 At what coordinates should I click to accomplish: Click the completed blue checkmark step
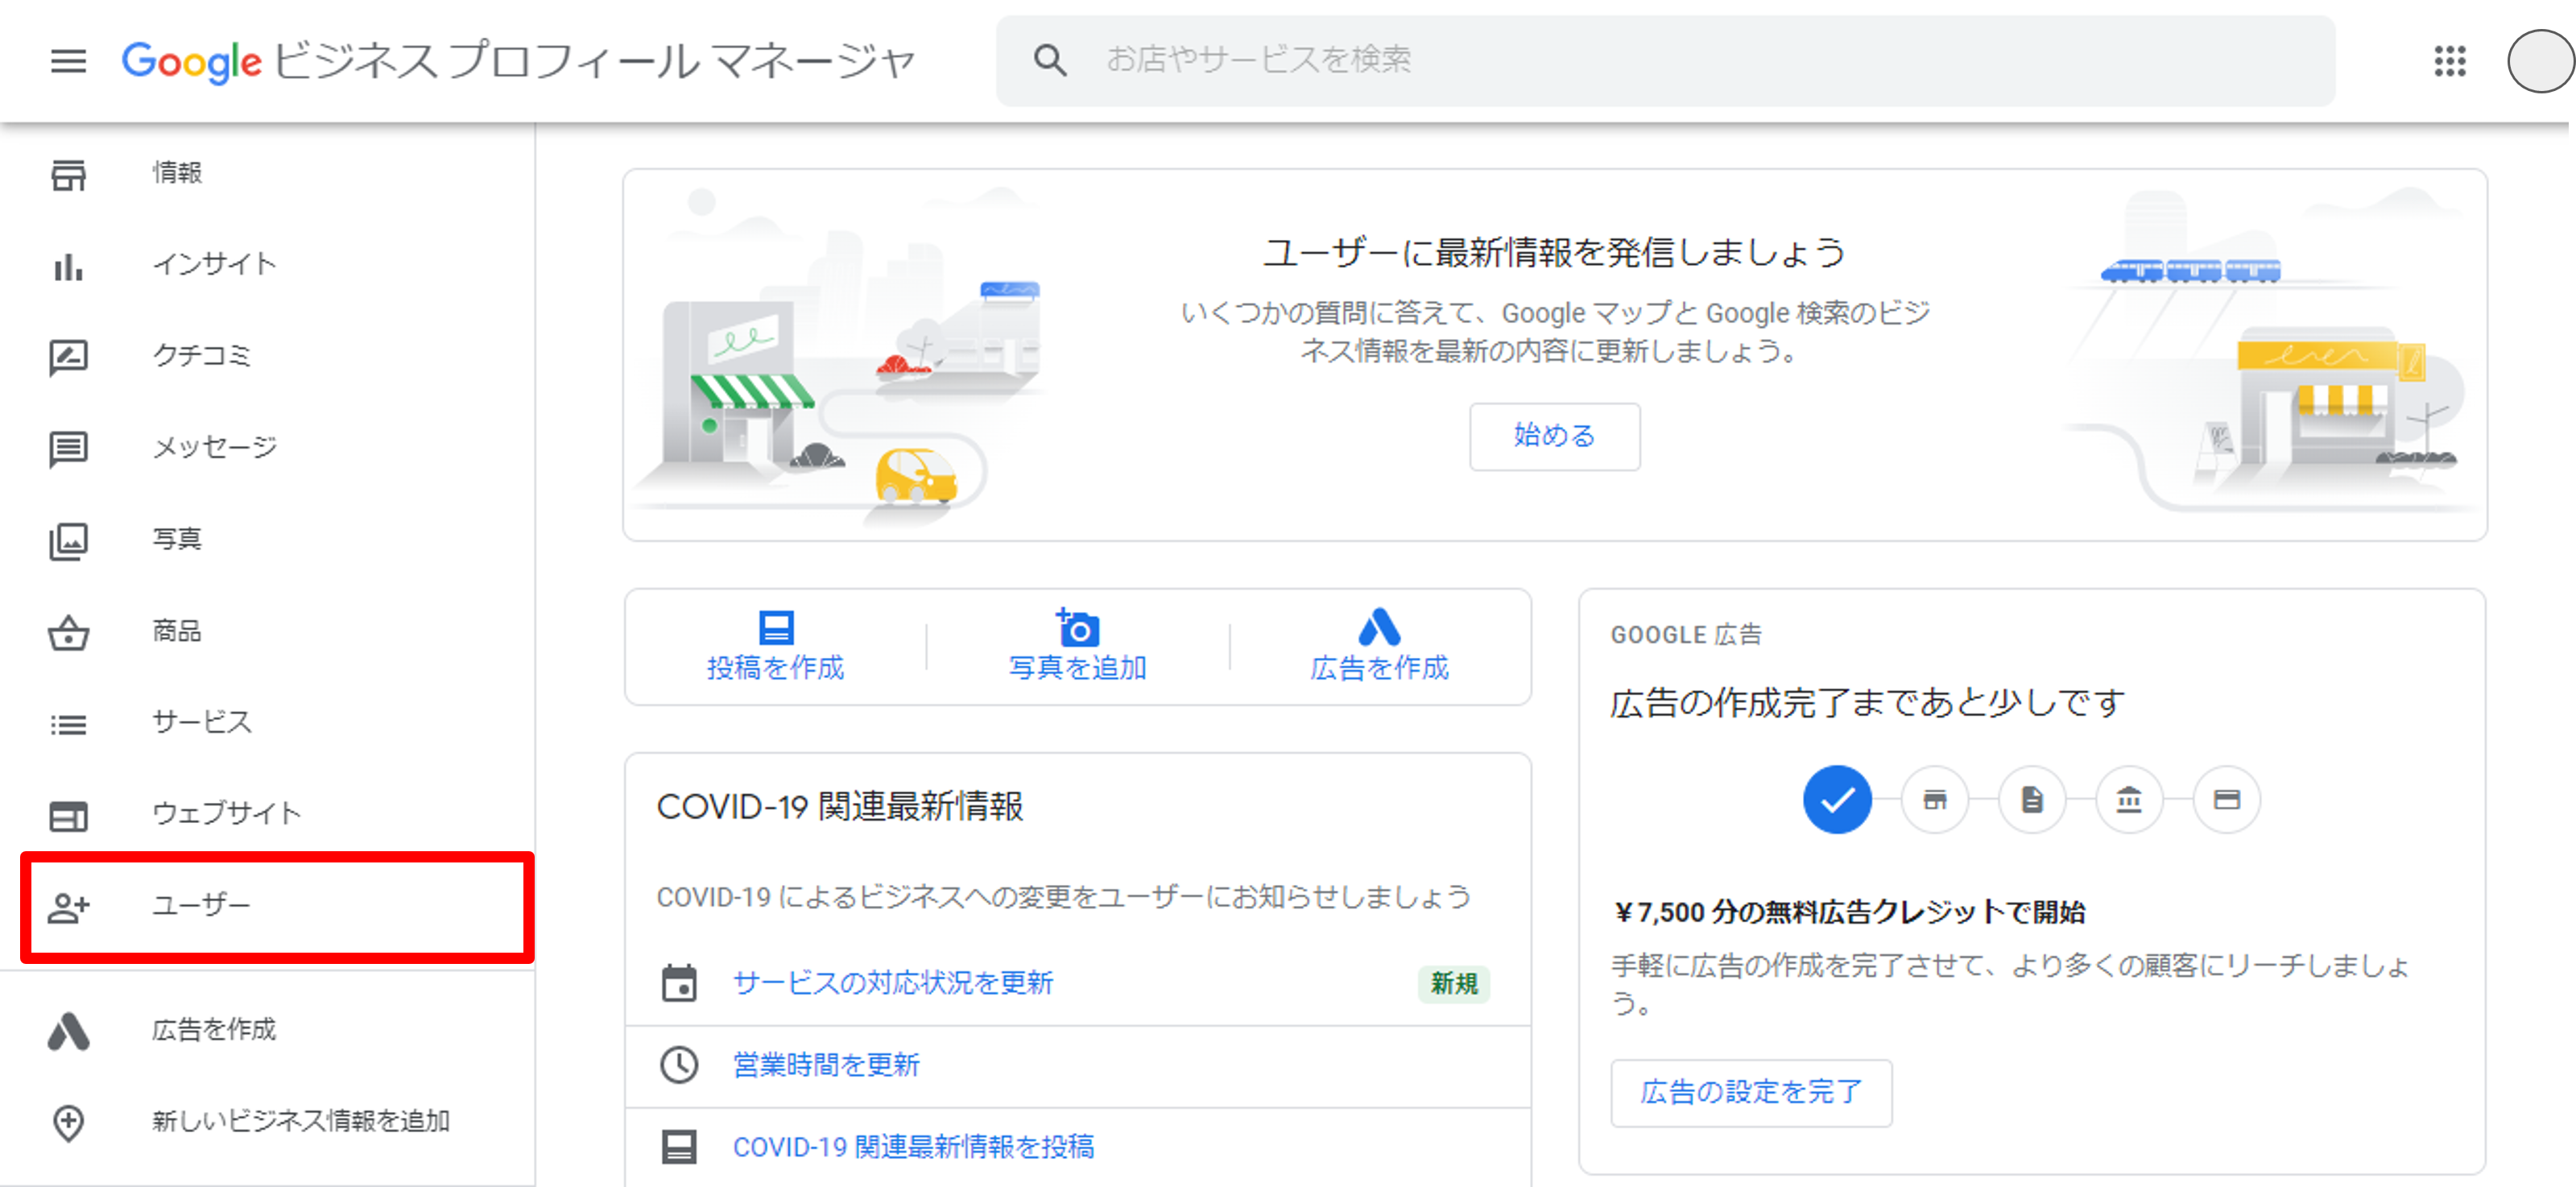tap(1837, 799)
